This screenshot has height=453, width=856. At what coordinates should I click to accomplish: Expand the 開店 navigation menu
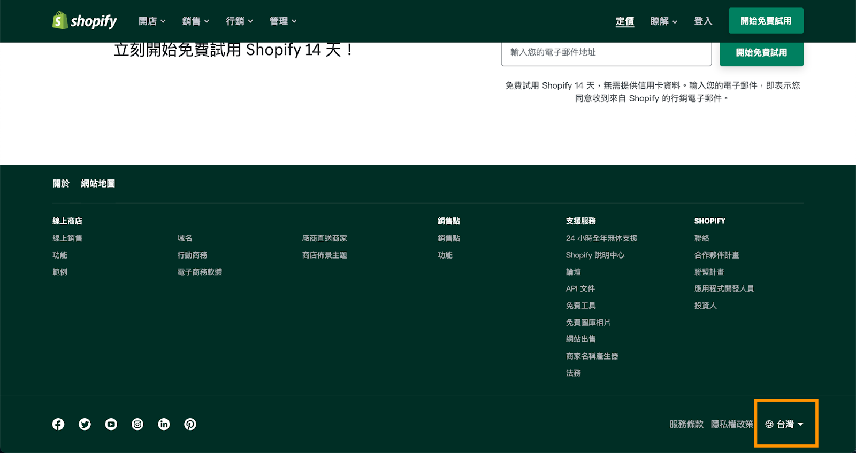pos(152,21)
